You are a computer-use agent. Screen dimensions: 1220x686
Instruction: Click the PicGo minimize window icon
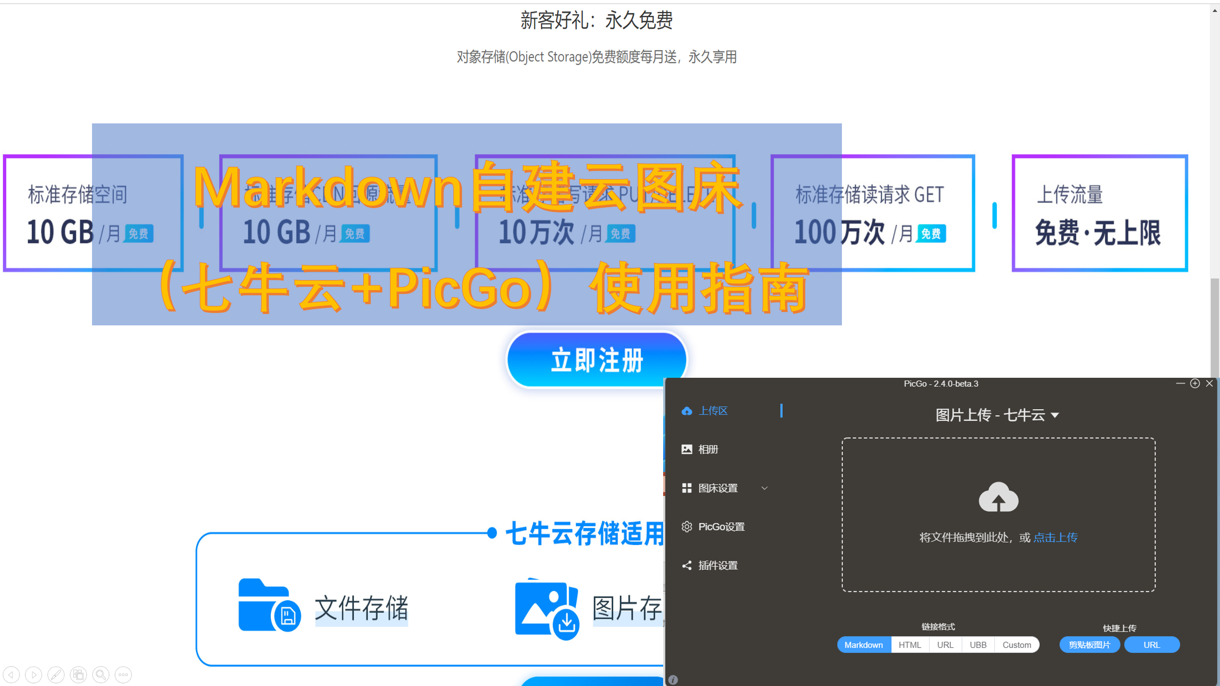click(x=1180, y=383)
